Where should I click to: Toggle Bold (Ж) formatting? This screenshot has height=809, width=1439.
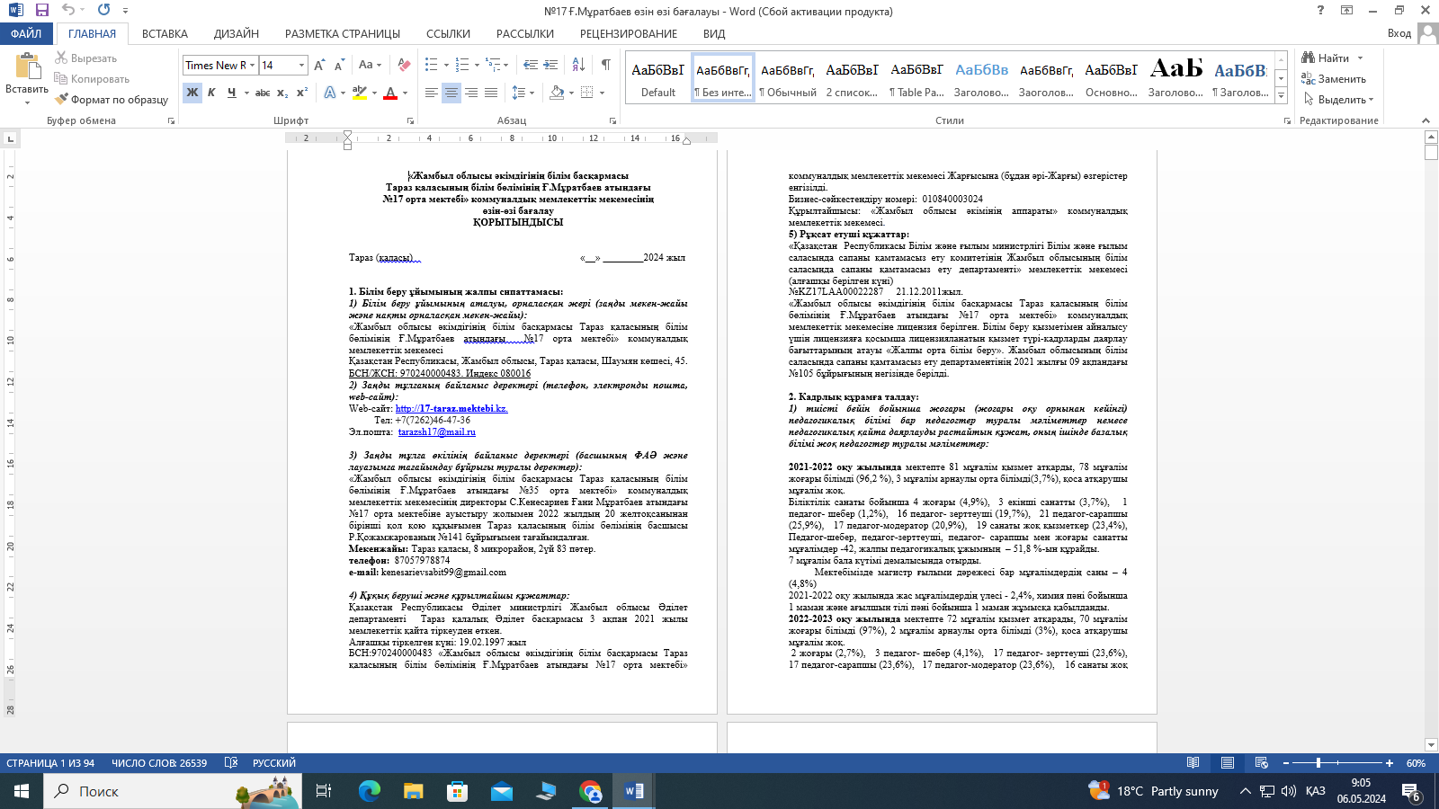[192, 93]
